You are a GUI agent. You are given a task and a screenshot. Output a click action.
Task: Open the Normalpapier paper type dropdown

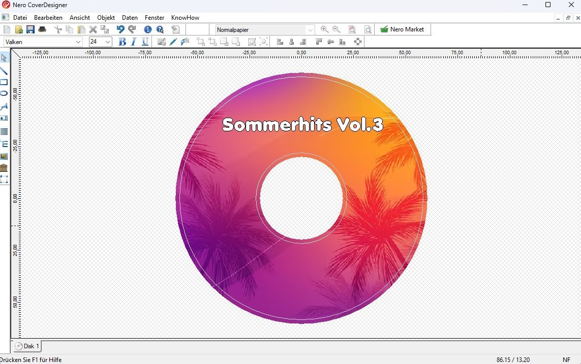tap(310, 29)
